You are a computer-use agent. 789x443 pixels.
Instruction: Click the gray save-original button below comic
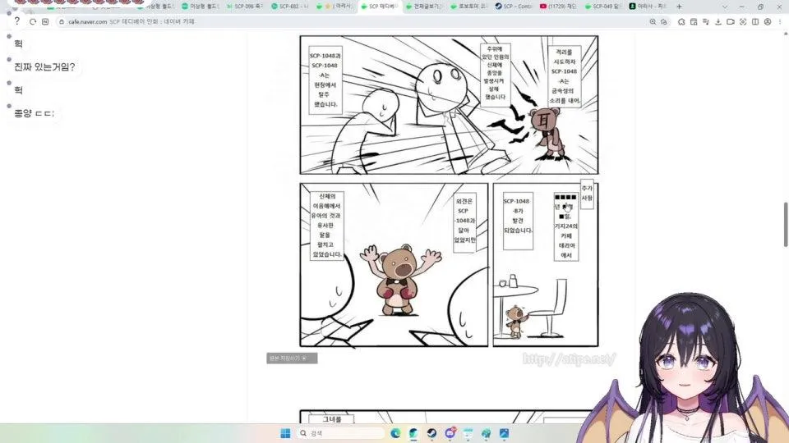pos(292,359)
